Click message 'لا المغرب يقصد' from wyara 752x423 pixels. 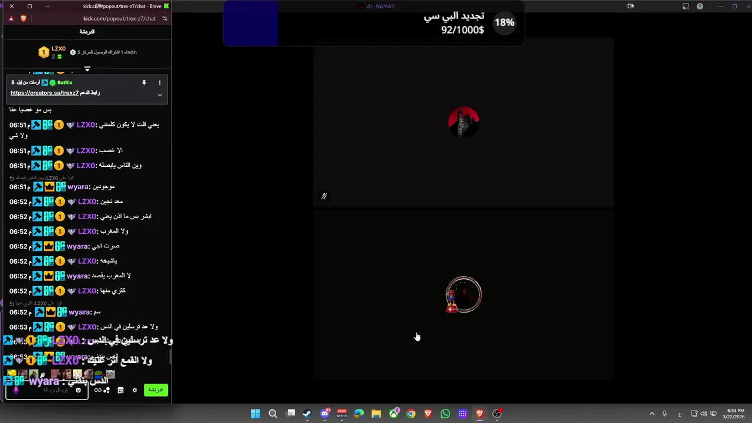[112, 276]
